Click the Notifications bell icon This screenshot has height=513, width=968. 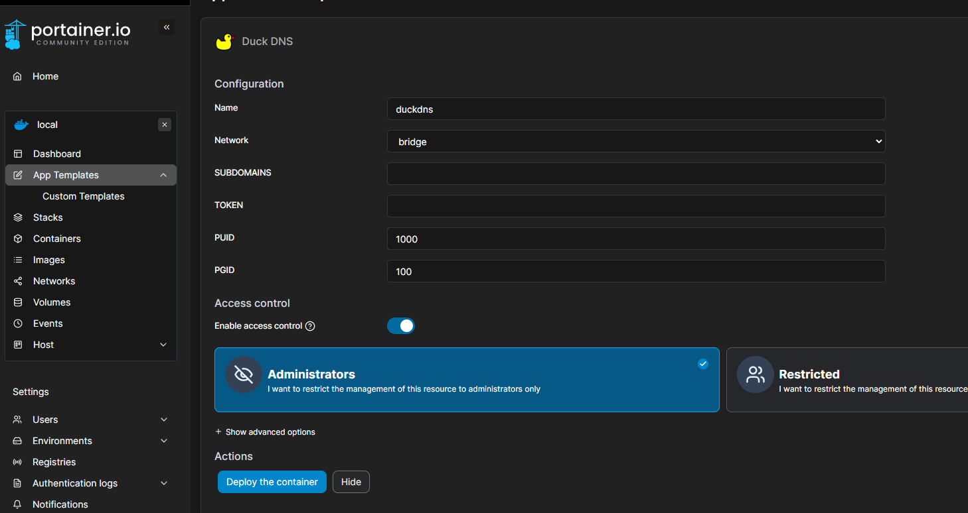click(x=18, y=504)
